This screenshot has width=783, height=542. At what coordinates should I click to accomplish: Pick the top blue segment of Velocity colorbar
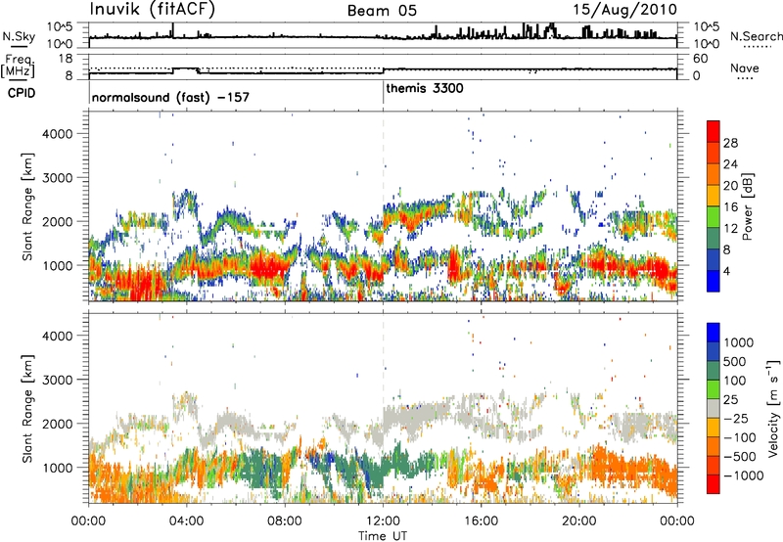[x=714, y=333]
